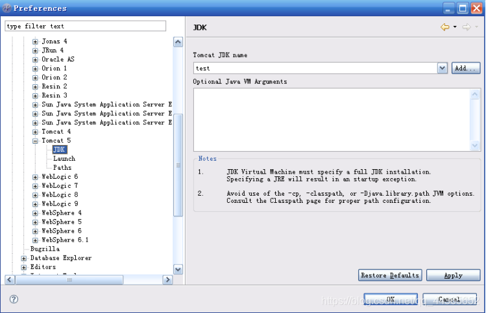Click the tree scroll down arrow
The height and width of the screenshot is (313, 486).
click(x=178, y=270)
